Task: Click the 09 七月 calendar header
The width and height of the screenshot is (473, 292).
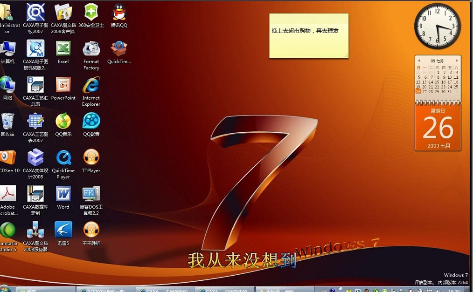Action: pyautogui.click(x=437, y=61)
